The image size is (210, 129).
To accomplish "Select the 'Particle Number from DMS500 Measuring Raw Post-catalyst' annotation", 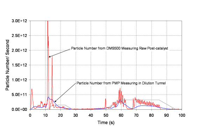I will pyautogui.click(x=119, y=48).
